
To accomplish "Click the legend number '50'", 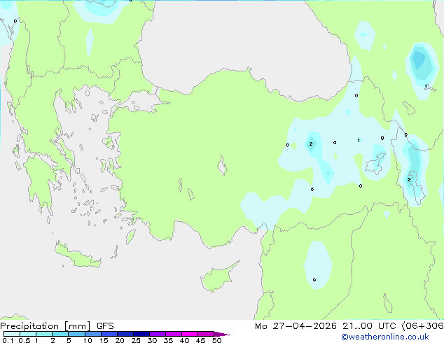I will (x=216, y=340).
